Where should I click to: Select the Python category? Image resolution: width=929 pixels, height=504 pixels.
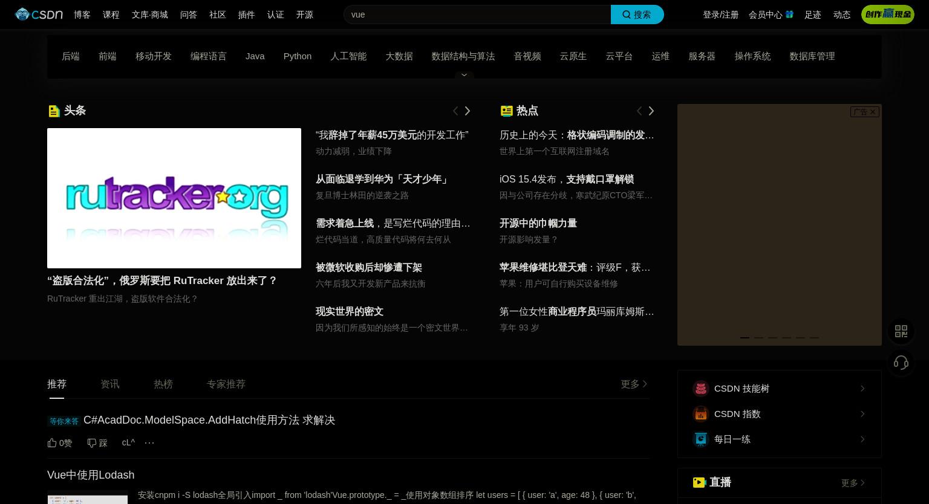point(298,56)
